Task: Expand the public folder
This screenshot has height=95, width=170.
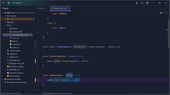Action: pyautogui.click(x=5, y=22)
